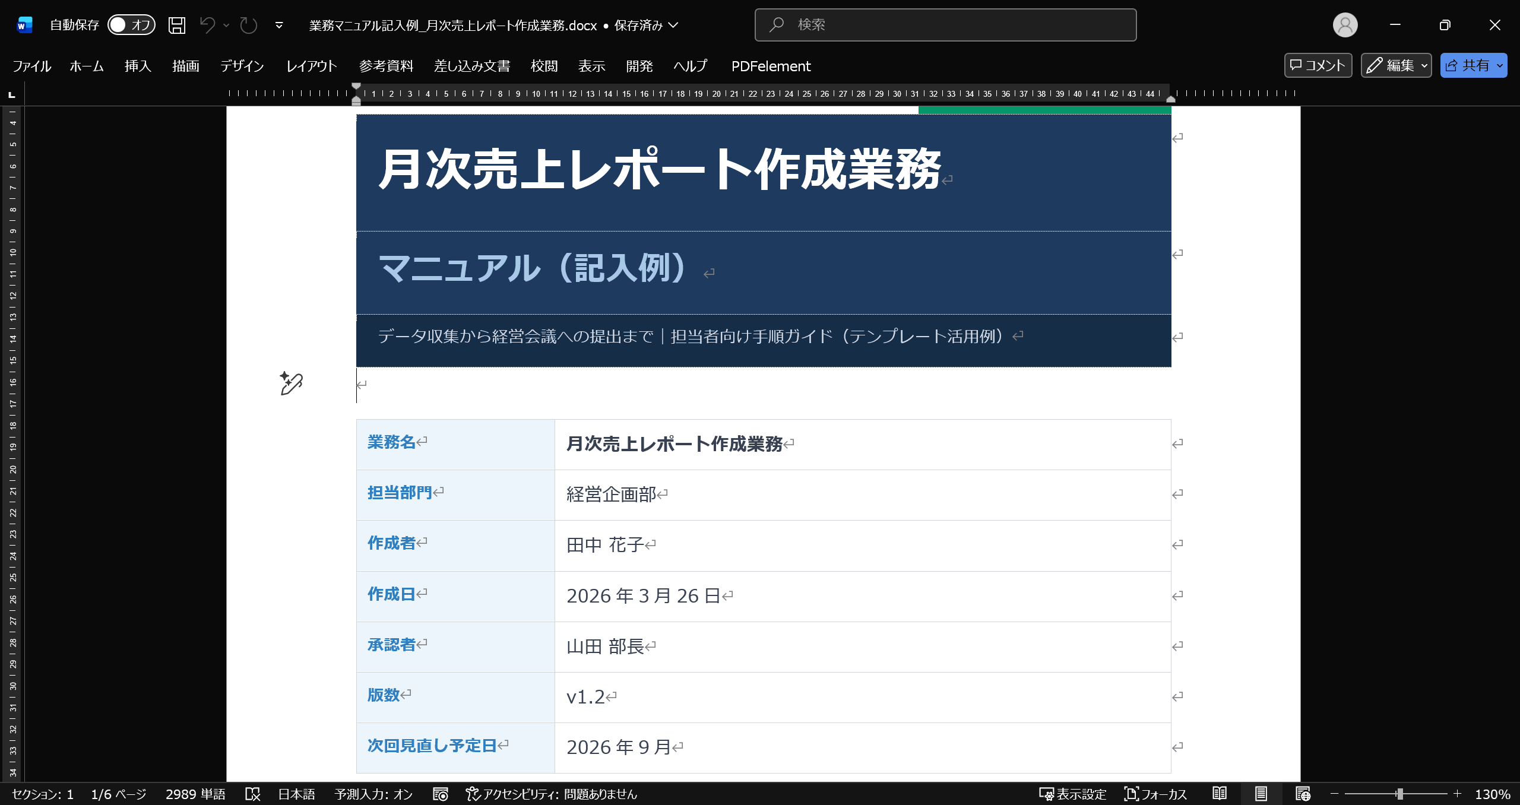Open the 校閲 ribbon tab
The image size is (1520, 805).
point(544,66)
